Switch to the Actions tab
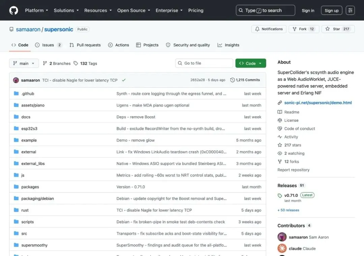This screenshot has width=364, height=256. (x=118, y=45)
